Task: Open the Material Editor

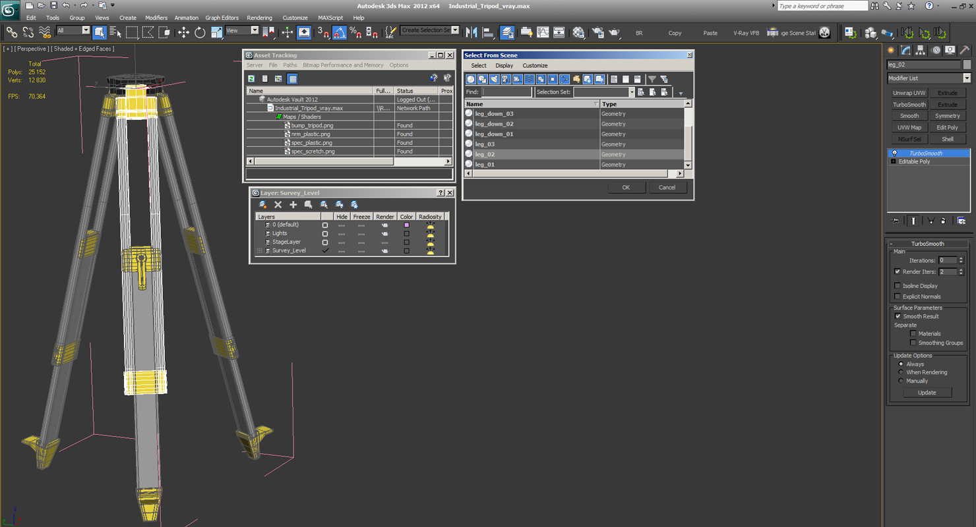Action: pyautogui.click(x=578, y=32)
